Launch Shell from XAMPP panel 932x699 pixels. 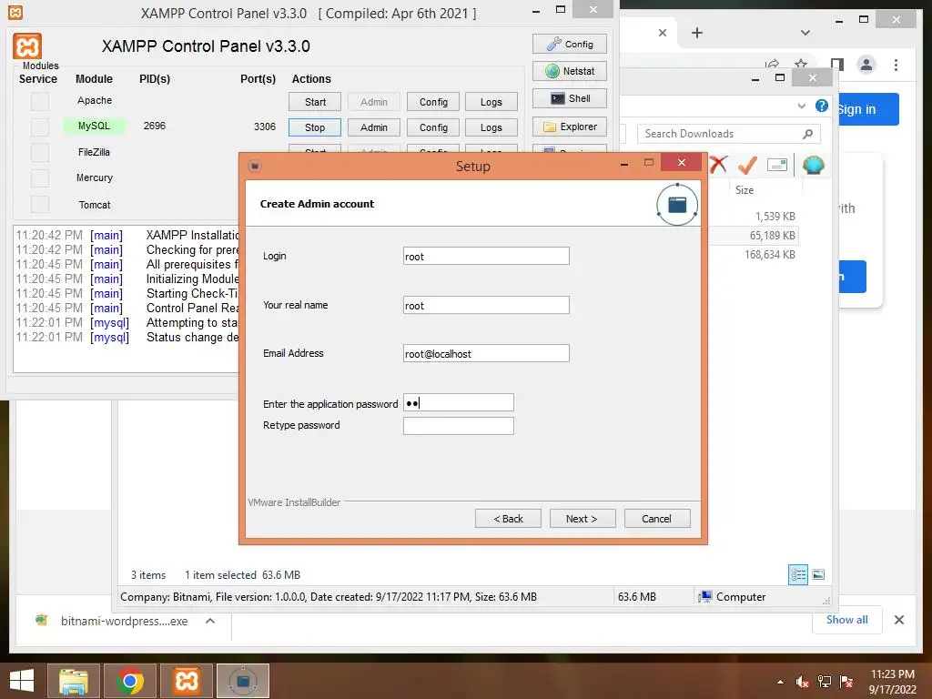click(x=570, y=98)
